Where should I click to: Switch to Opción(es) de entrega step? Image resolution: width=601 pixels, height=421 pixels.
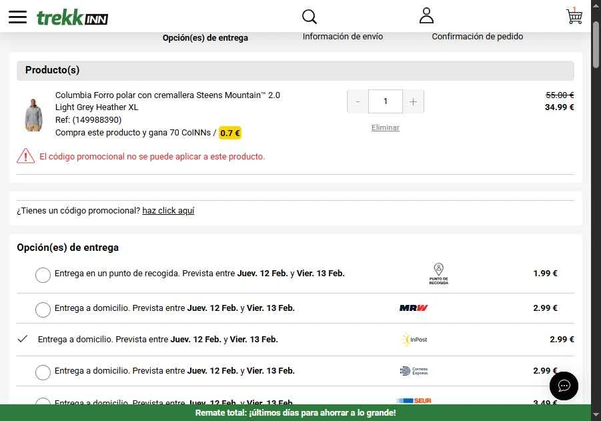click(205, 37)
